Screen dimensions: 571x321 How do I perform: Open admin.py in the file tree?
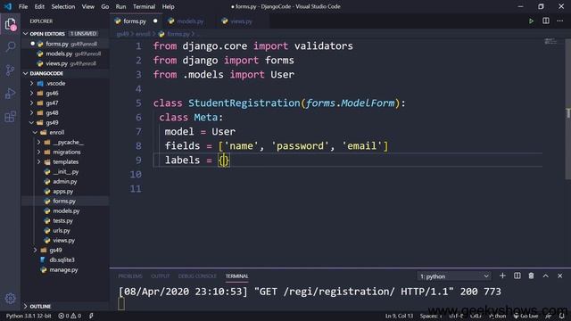click(x=65, y=182)
